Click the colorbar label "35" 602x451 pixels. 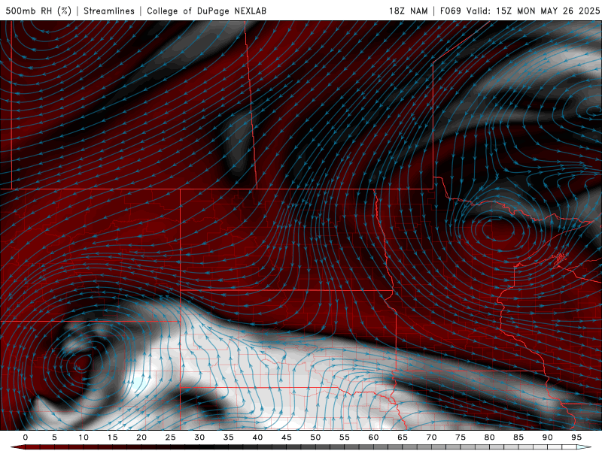[229, 437]
